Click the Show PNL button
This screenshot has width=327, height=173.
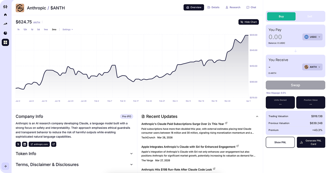(280, 142)
